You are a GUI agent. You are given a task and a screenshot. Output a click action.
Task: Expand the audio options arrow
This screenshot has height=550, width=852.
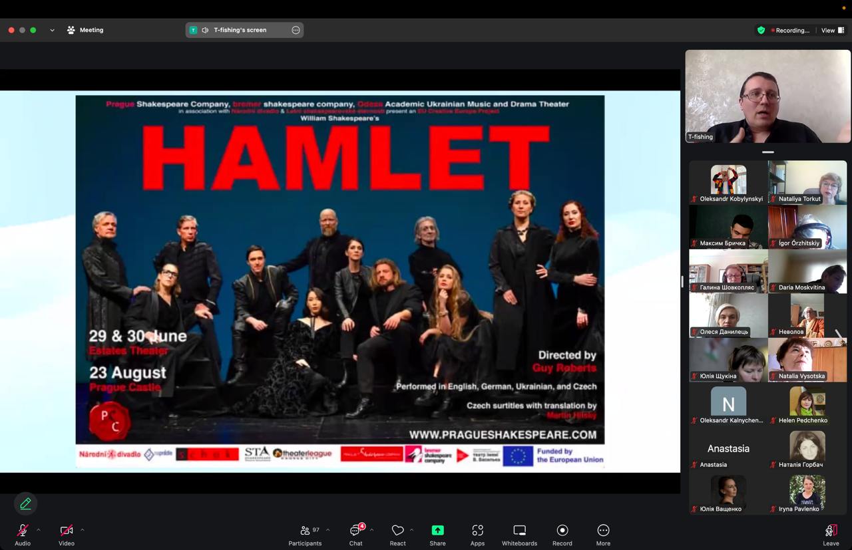(39, 530)
